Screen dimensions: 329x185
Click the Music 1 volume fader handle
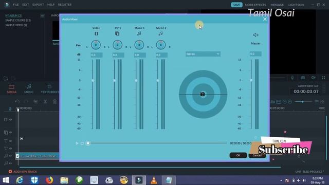pos(136,80)
